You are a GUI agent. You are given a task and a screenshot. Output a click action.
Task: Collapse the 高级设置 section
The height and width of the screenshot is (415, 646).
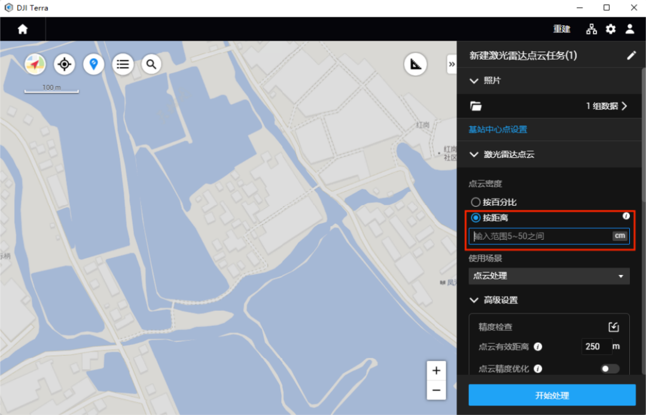pyautogui.click(x=474, y=300)
